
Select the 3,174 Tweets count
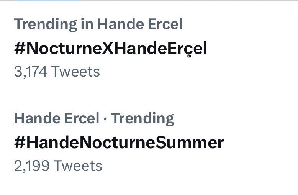coord(57,72)
